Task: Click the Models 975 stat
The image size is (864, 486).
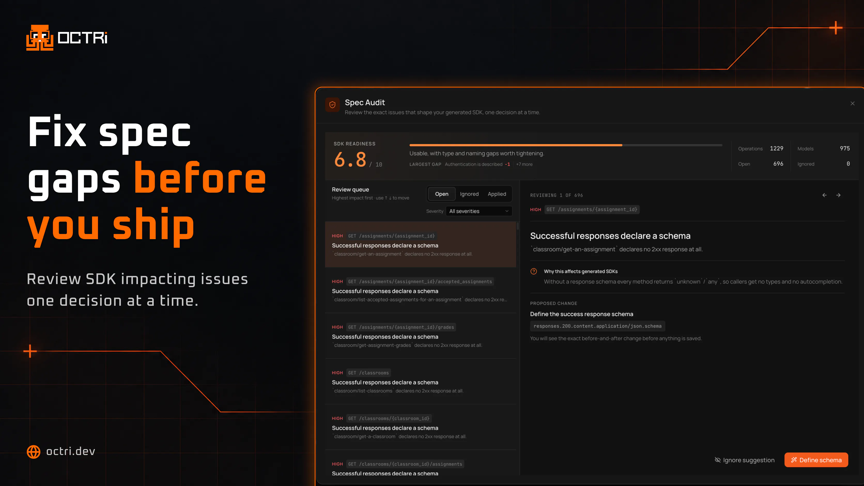Action: [x=823, y=148]
